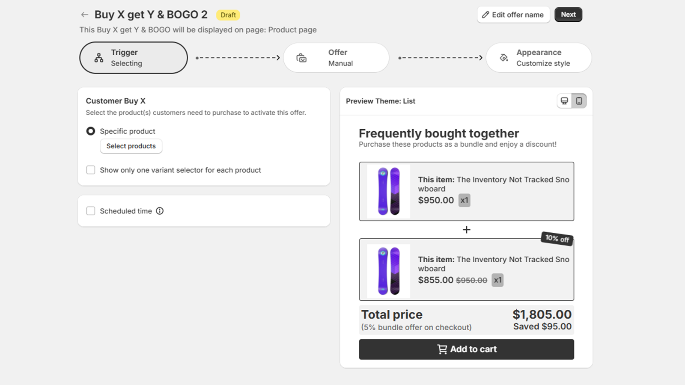Screen dimensions: 685x385
Task: Go to Appearance Customize style step
Action: (539, 58)
